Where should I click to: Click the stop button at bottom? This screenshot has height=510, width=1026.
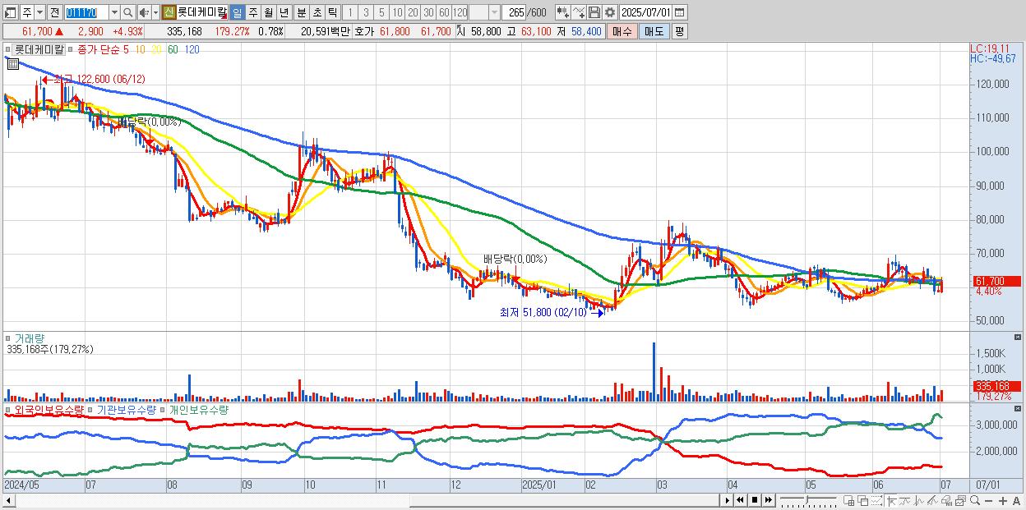755,500
